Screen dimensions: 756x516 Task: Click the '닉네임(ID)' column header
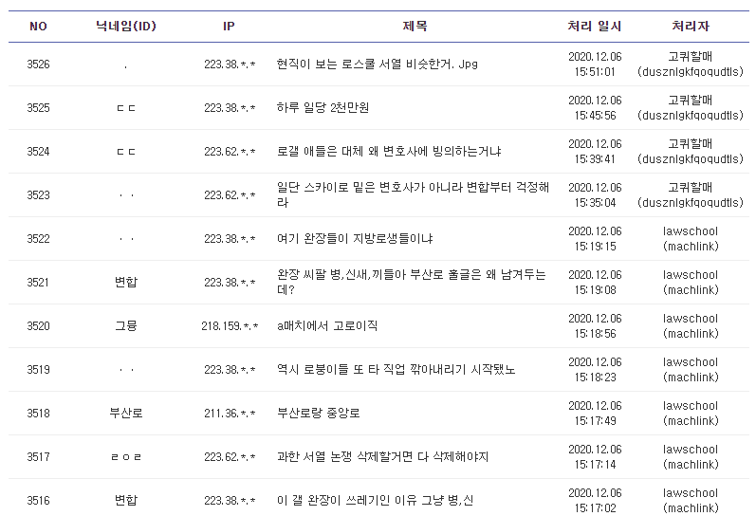click(x=125, y=27)
